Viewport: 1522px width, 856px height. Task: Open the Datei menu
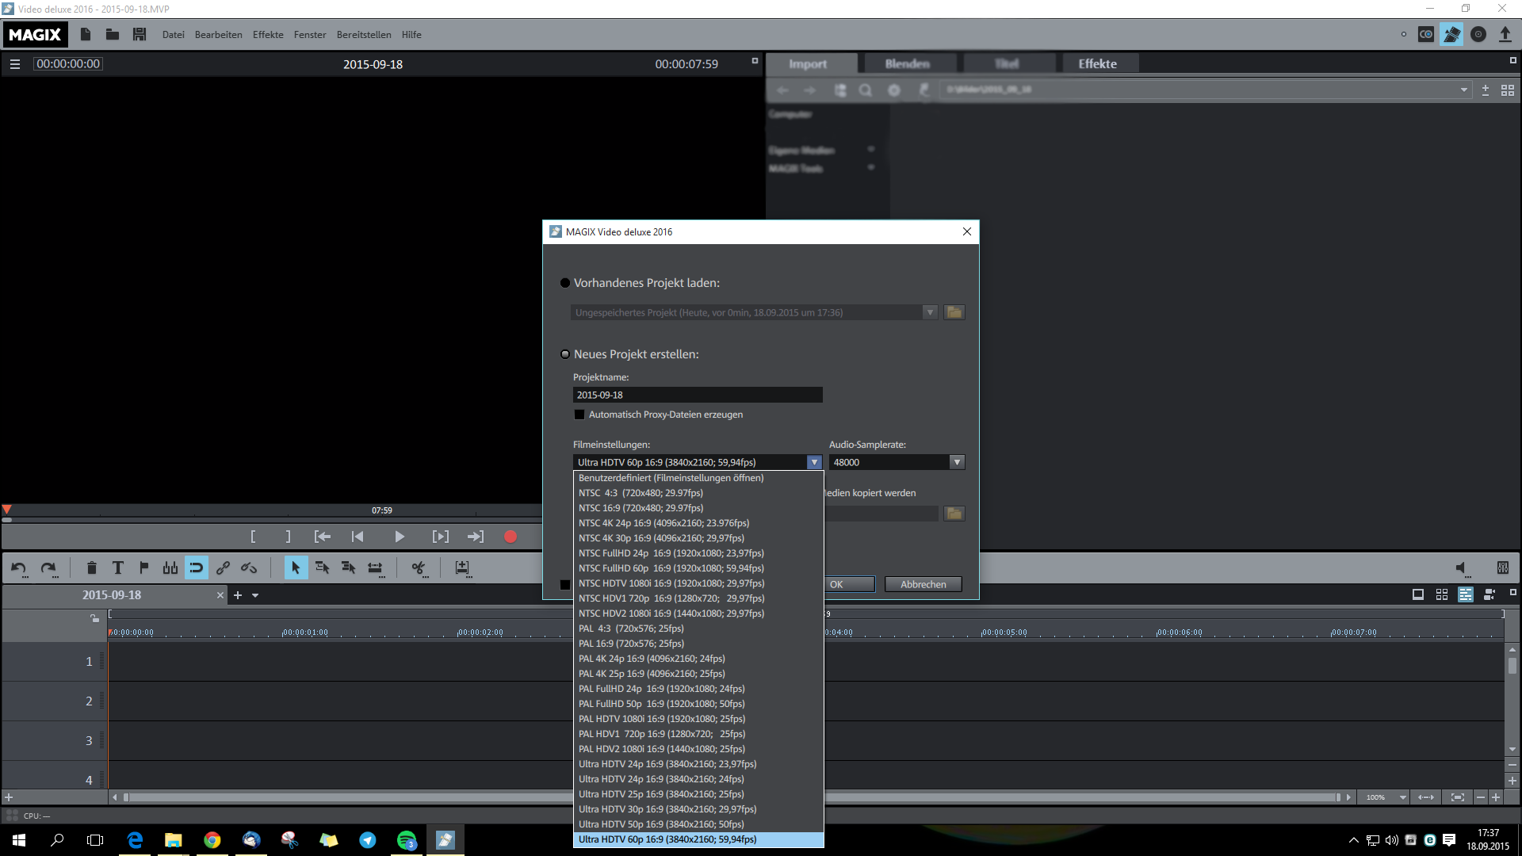coord(173,35)
